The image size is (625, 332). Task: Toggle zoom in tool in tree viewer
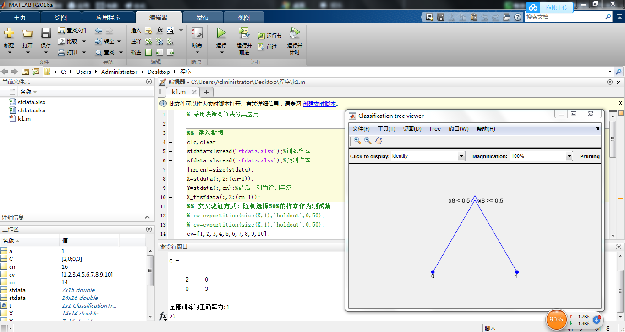click(357, 141)
